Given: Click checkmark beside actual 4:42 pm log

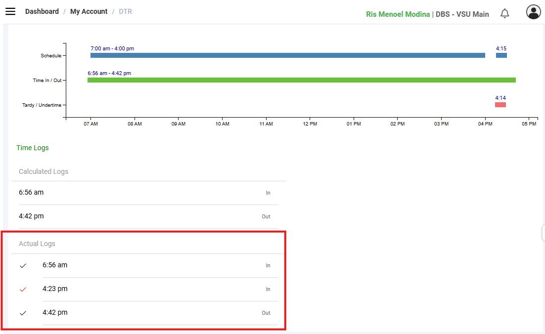Looking at the screenshot, I should (23, 313).
